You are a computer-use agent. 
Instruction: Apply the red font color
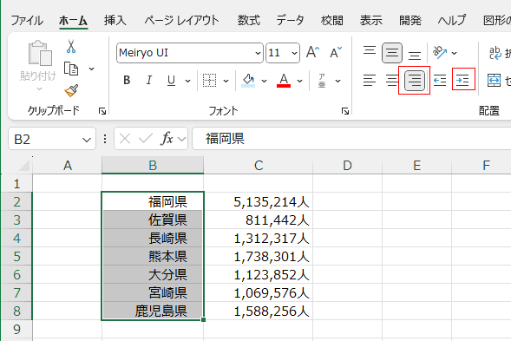point(284,80)
